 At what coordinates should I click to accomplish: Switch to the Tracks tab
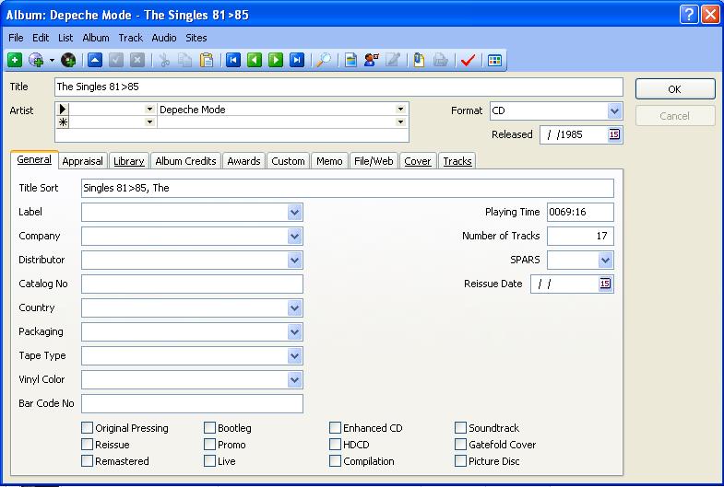click(457, 161)
